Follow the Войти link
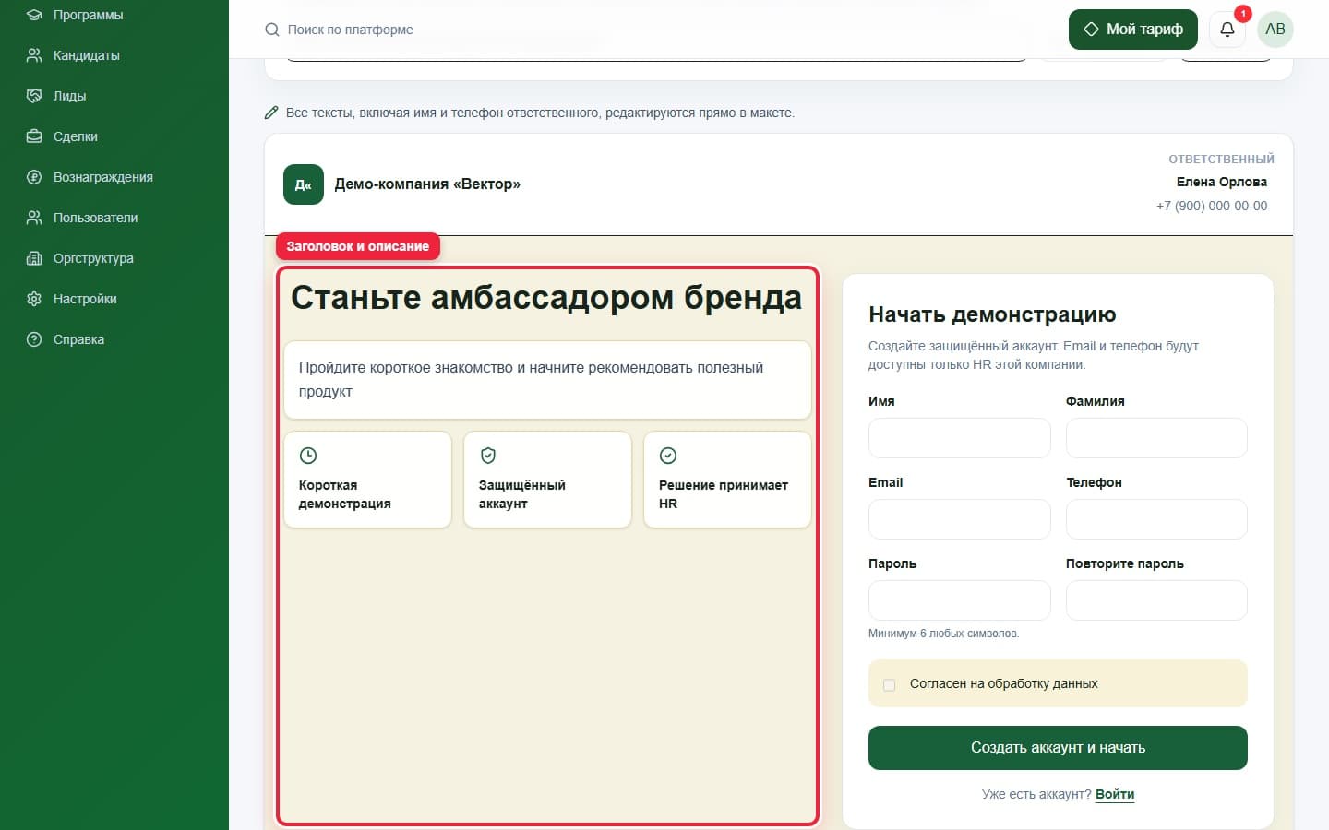This screenshot has width=1329, height=830. 1115,794
